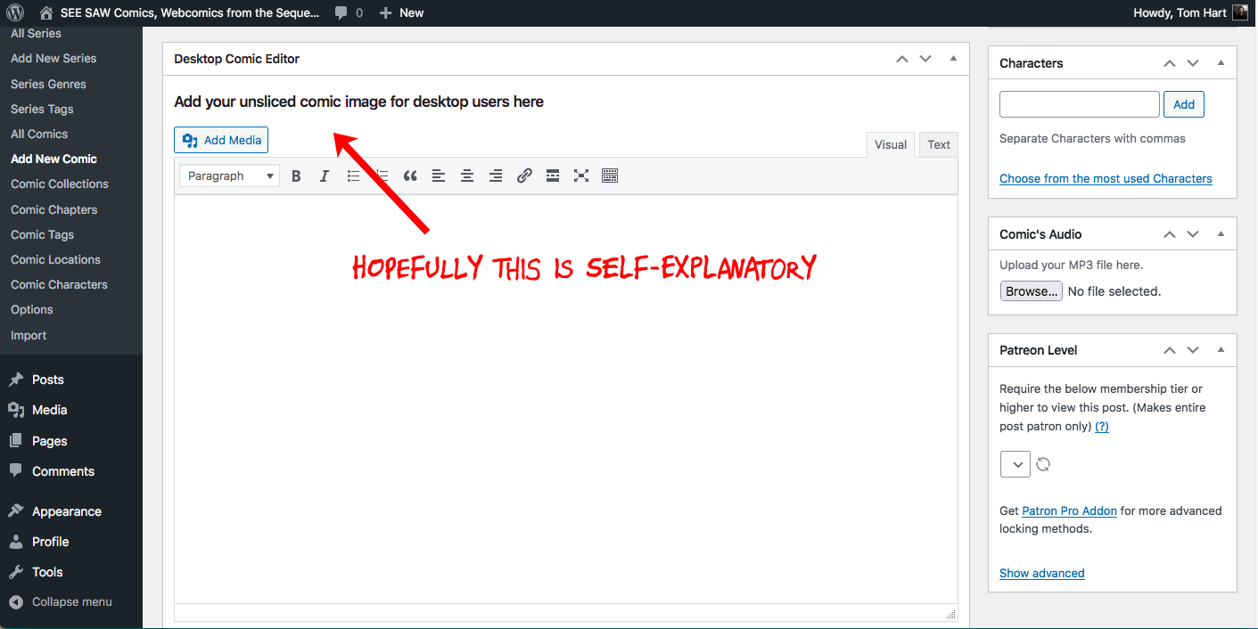Open Series Tags in sidebar
This screenshot has width=1258, height=629.
pyautogui.click(x=42, y=109)
